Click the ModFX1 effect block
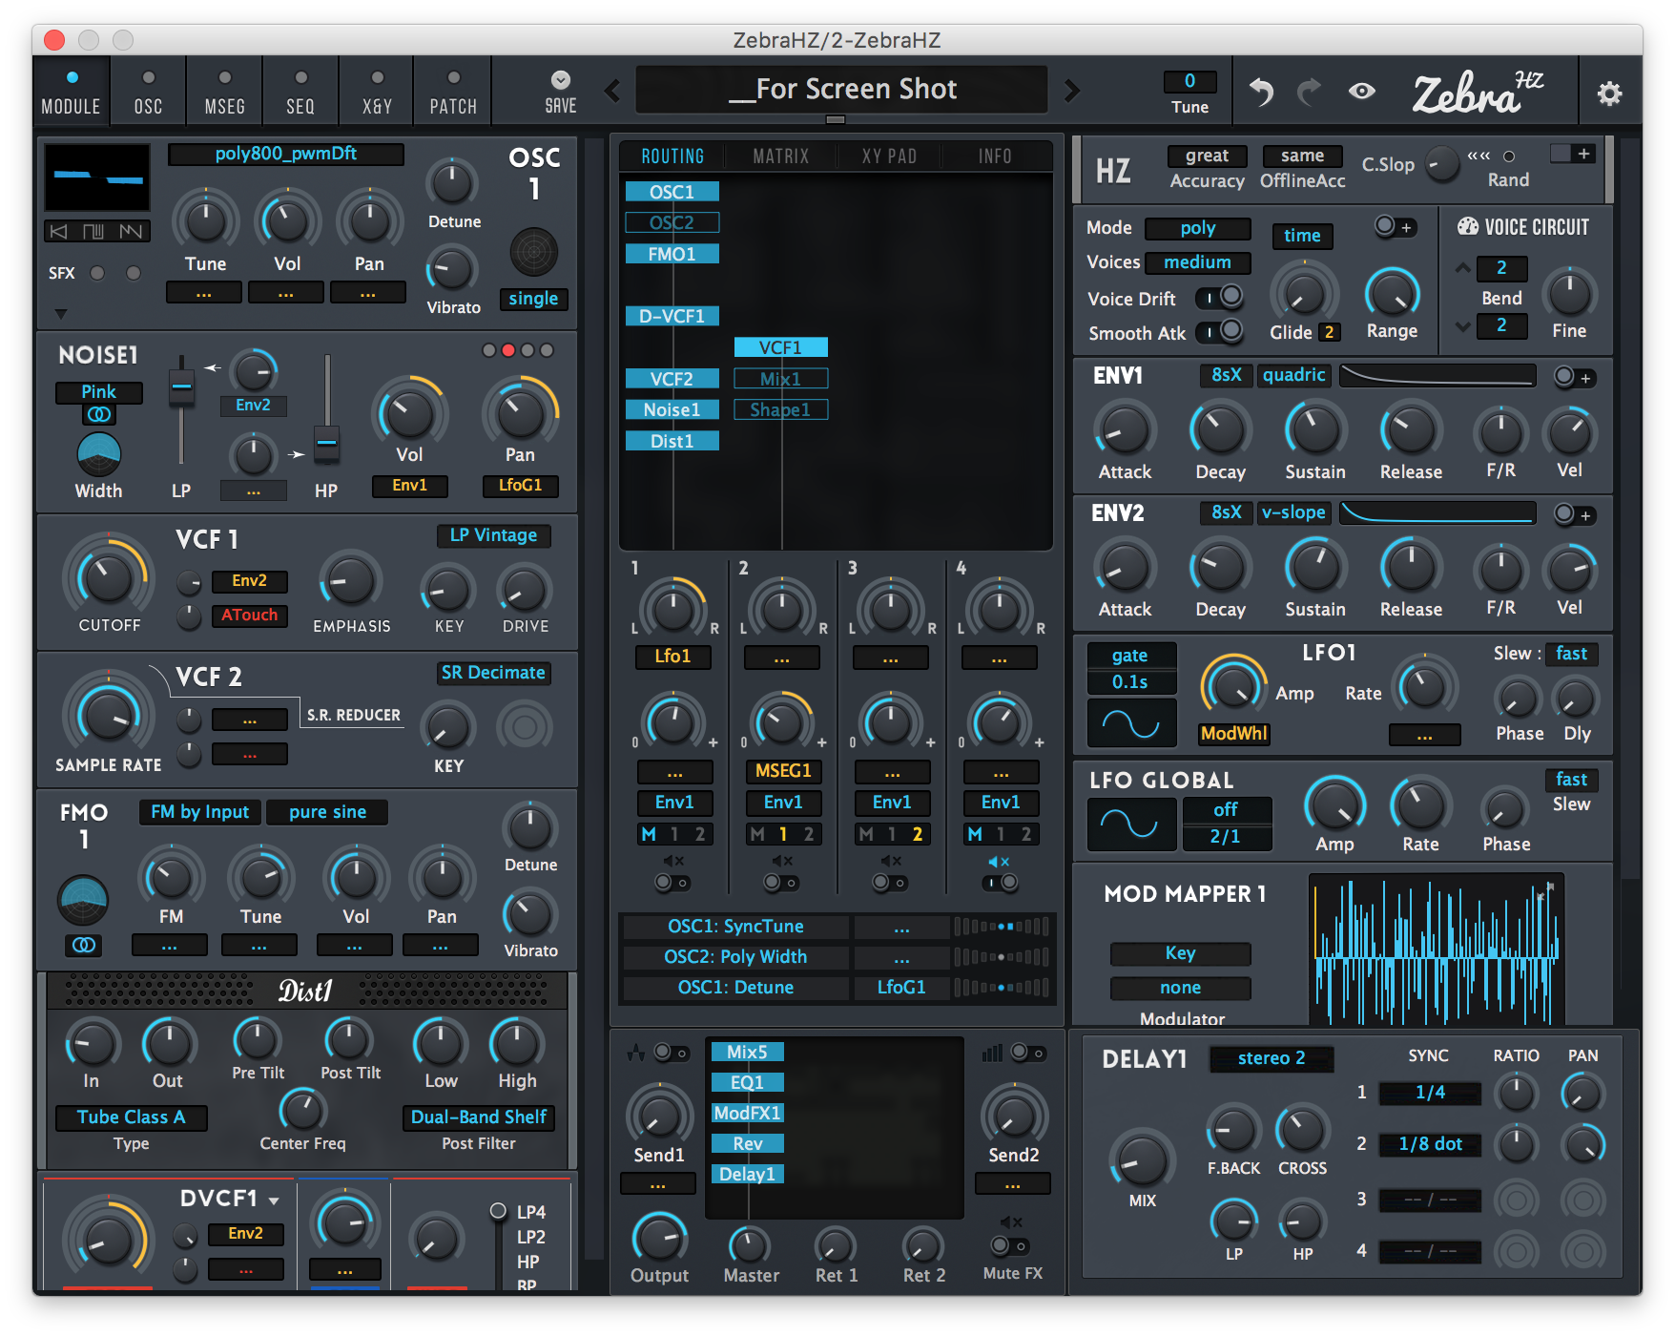This screenshot has height=1336, width=1675. (x=747, y=1113)
